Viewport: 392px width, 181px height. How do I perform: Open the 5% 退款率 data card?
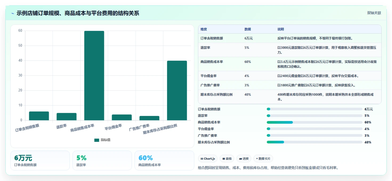click(x=102, y=160)
